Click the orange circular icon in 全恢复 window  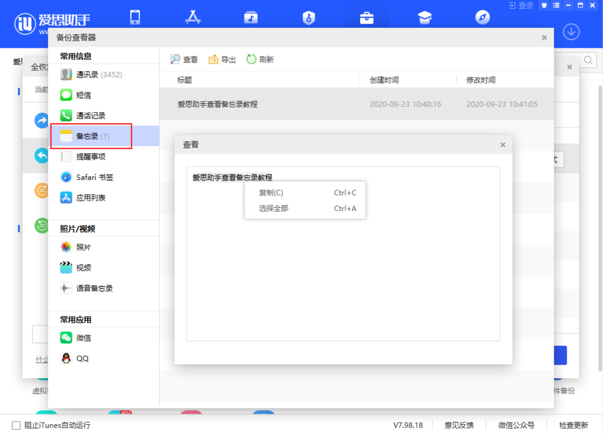(x=42, y=190)
